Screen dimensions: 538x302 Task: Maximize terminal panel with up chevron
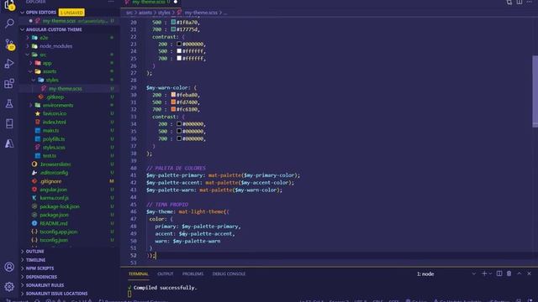(x=520, y=273)
